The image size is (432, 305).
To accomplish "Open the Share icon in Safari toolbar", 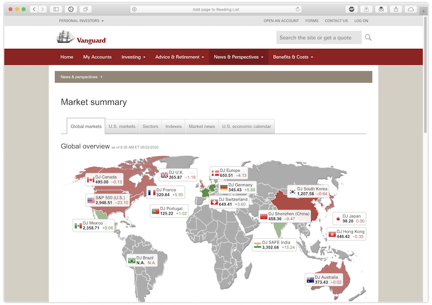I will (396, 9).
